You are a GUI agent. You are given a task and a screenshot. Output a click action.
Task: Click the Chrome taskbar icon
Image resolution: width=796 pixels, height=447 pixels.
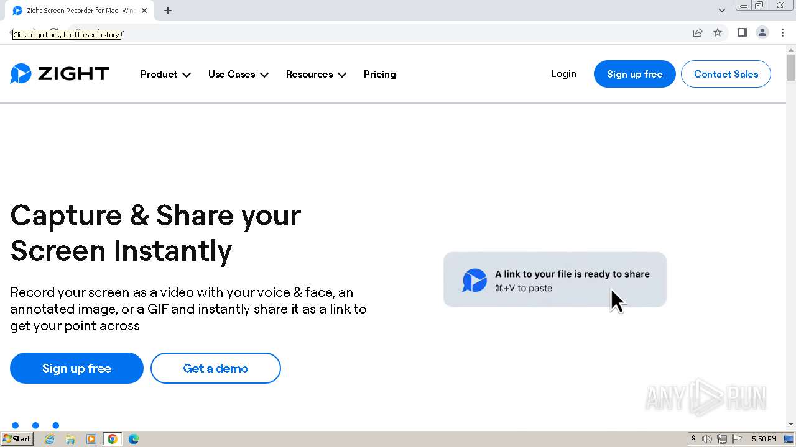click(113, 439)
